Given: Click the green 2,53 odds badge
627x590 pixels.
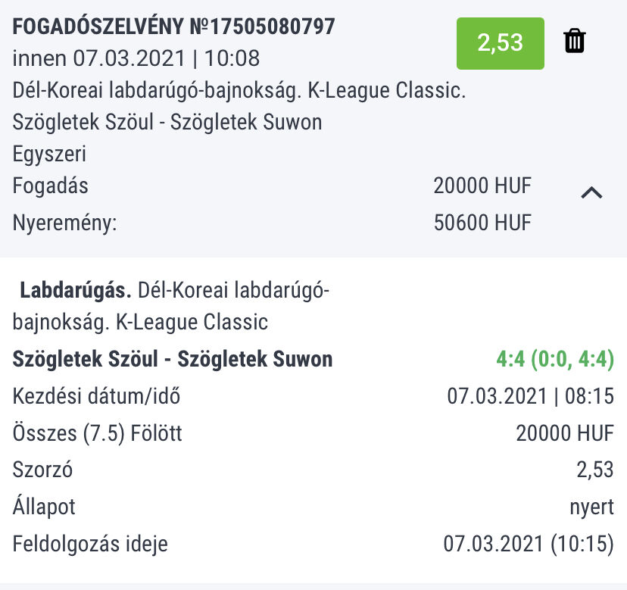Looking at the screenshot, I should point(501,43).
